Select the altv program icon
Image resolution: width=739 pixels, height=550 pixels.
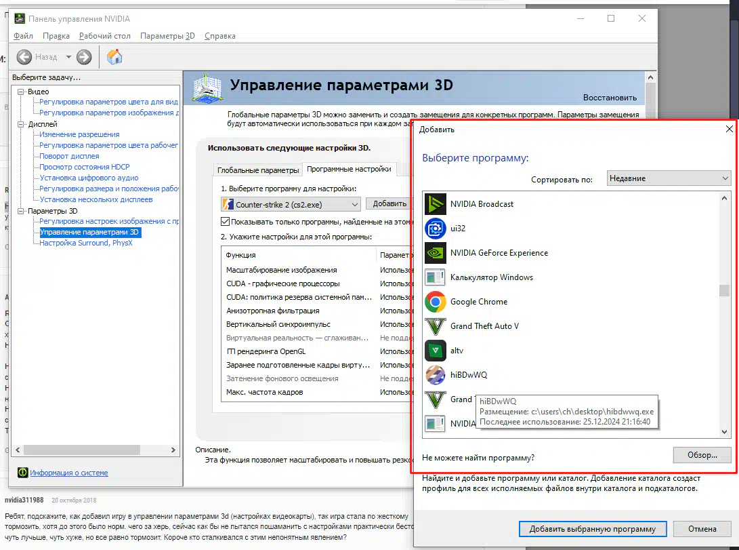[x=435, y=351]
